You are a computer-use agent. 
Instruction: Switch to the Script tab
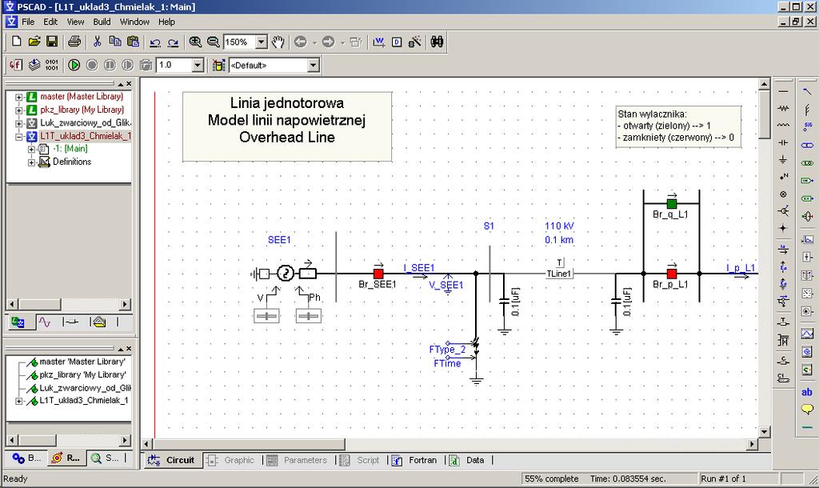[x=360, y=460]
